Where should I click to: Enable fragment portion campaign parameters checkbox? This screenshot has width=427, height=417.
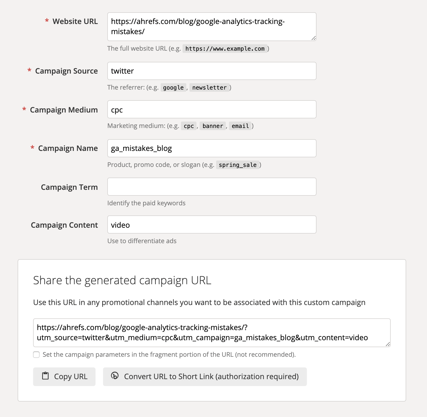tap(36, 355)
